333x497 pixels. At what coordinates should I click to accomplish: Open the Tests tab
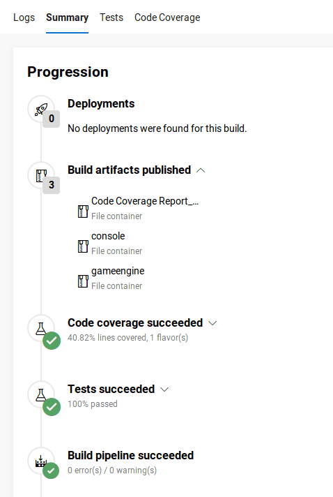click(x=111, y=17)
